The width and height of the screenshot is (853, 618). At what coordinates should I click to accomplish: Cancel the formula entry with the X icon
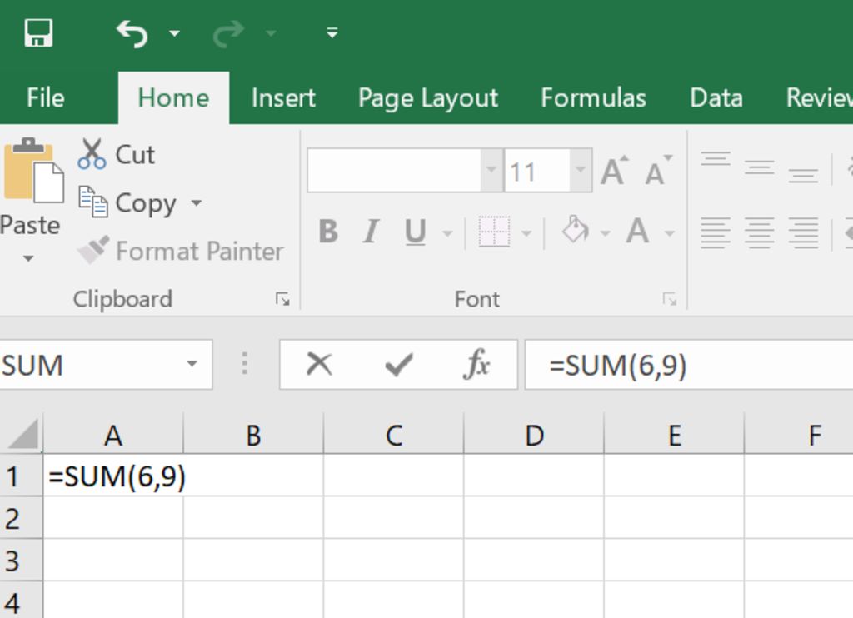pos(319,365)
